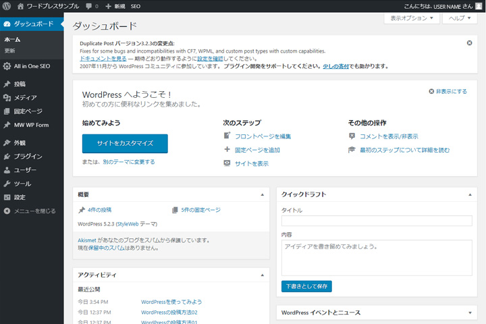Screen dimensions: 486x324
Task: Click the メディア icon in sidebar
Action: [x=7, y=98]
